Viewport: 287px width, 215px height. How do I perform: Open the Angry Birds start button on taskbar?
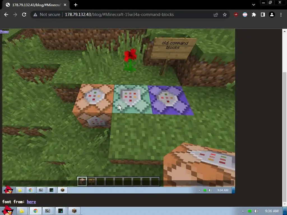[x=8, y=211]
